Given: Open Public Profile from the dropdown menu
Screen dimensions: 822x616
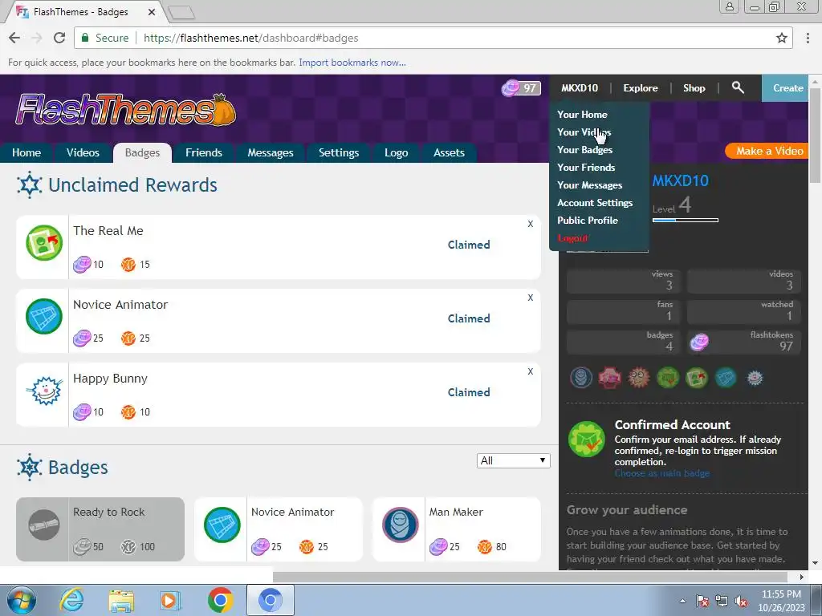Looking at the screenshot, I should (x=587, y=221).
